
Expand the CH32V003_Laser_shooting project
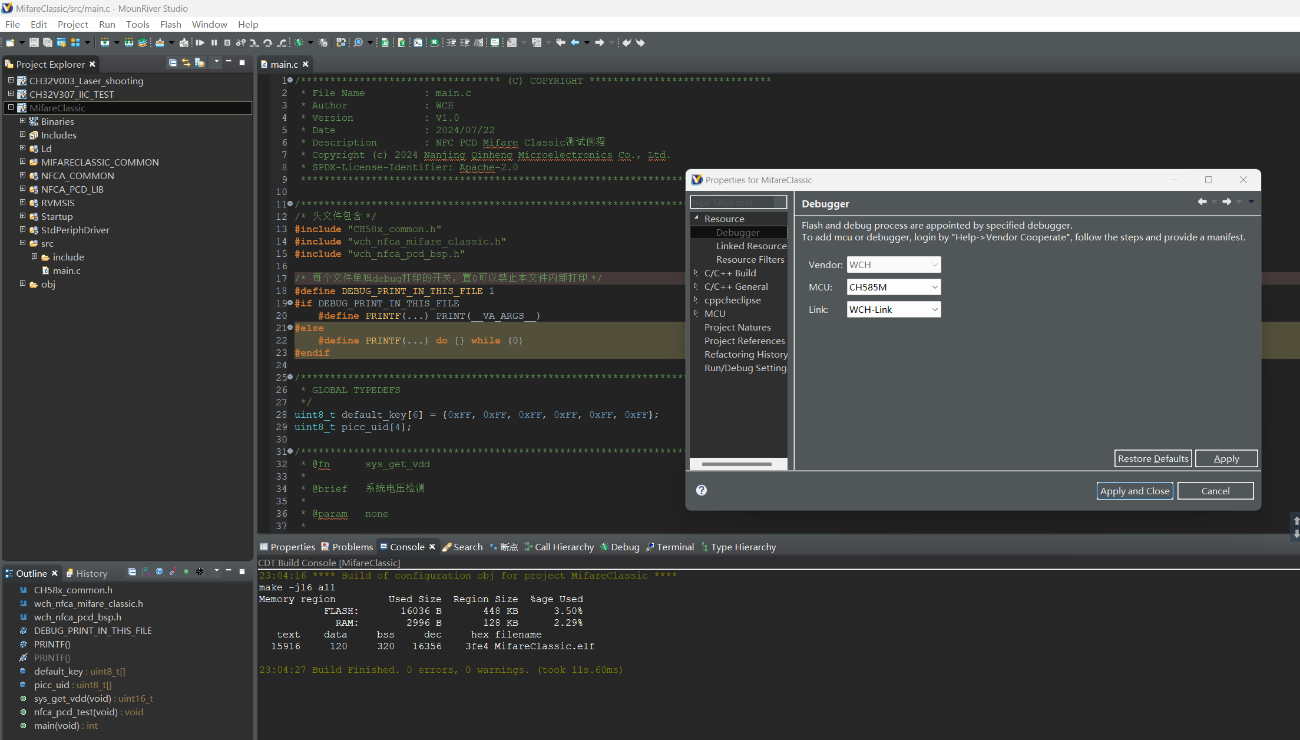(11, 80)
